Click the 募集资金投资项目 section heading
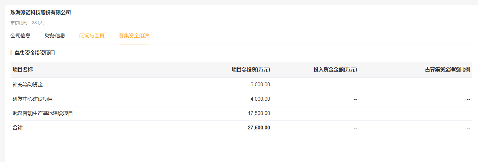The image size is (478, 162). pos(35,53)
